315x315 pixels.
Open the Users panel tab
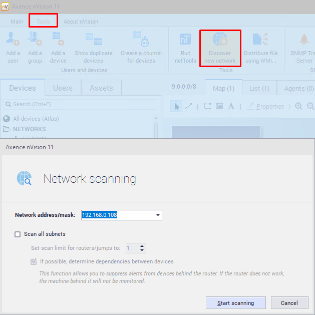pyautogui.click(x=63, y=88)
